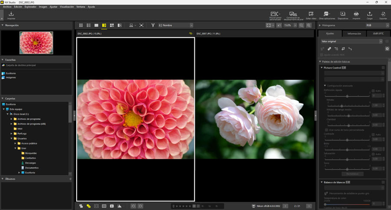
Task: Collapse the Favoritas panel
Action: (x=3, y=60)
